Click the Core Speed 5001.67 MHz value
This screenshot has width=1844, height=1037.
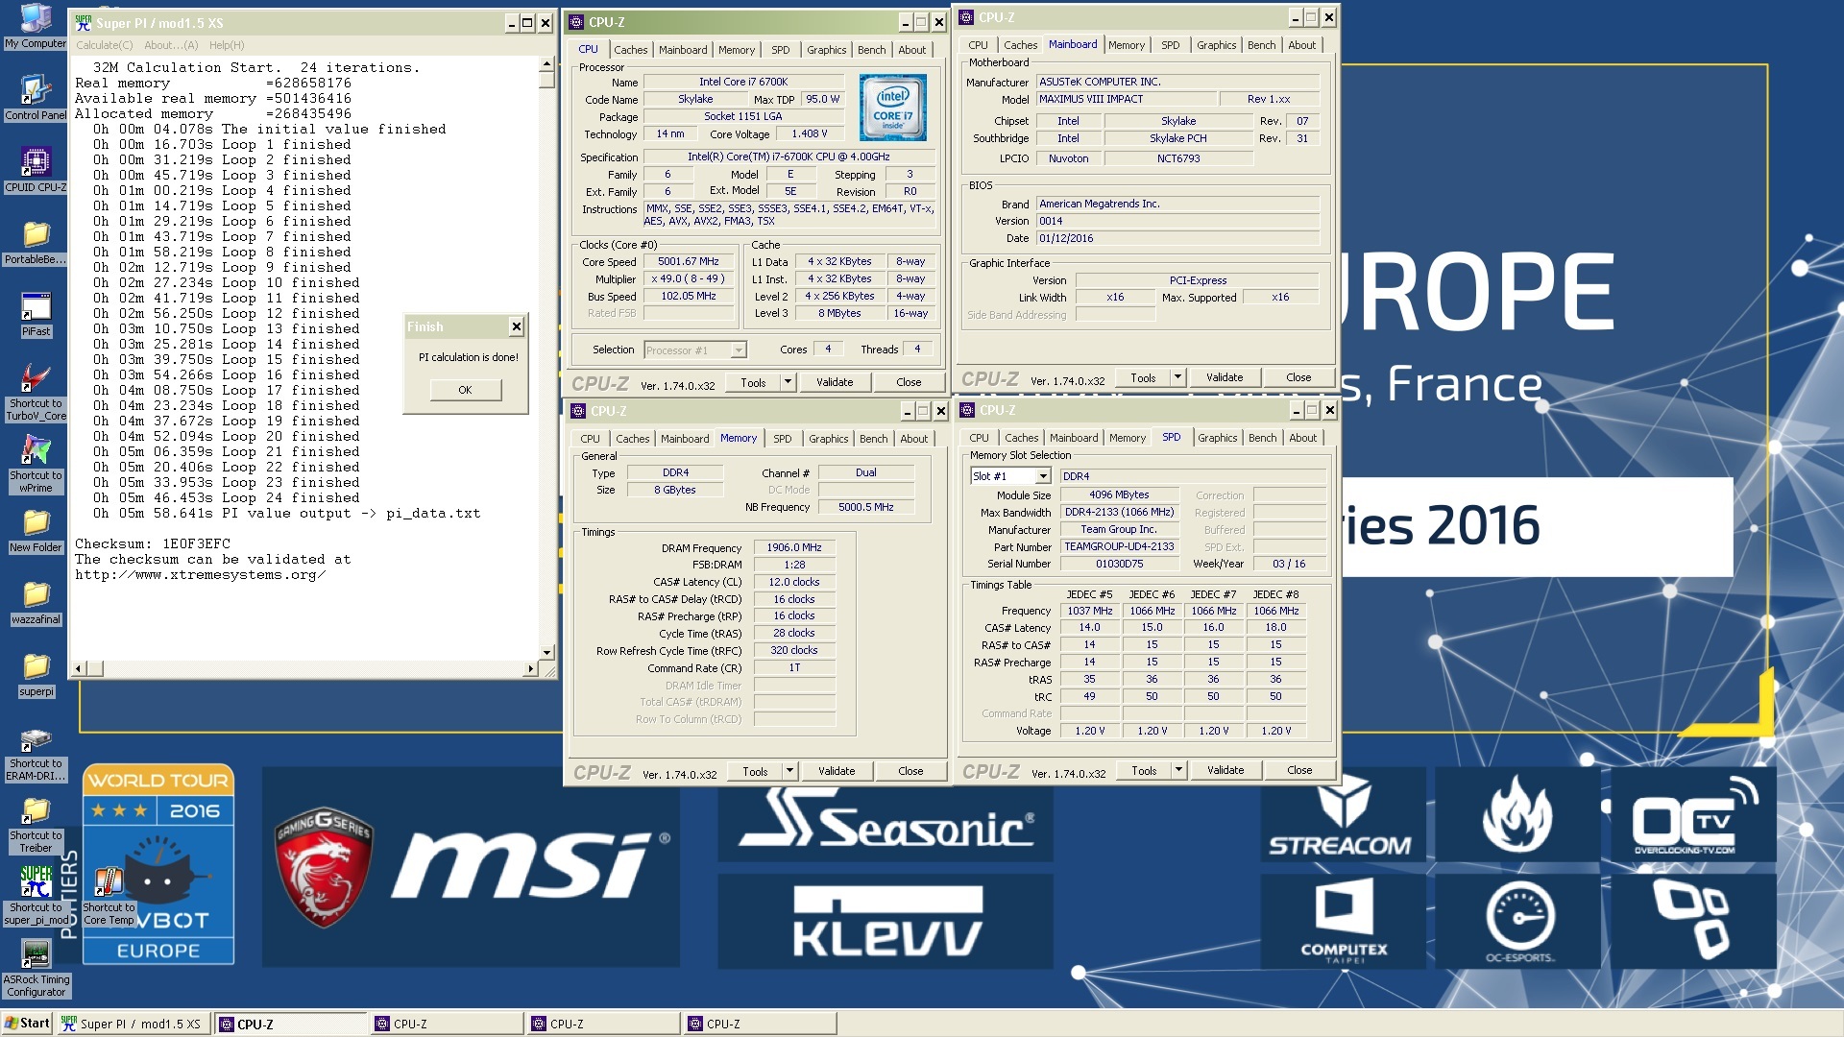[x=688, y=261]
